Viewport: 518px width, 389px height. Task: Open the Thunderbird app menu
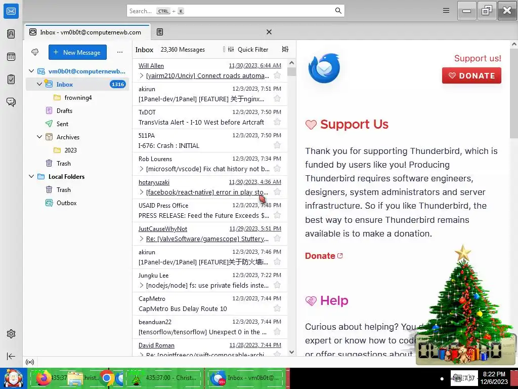click(446, 11)
